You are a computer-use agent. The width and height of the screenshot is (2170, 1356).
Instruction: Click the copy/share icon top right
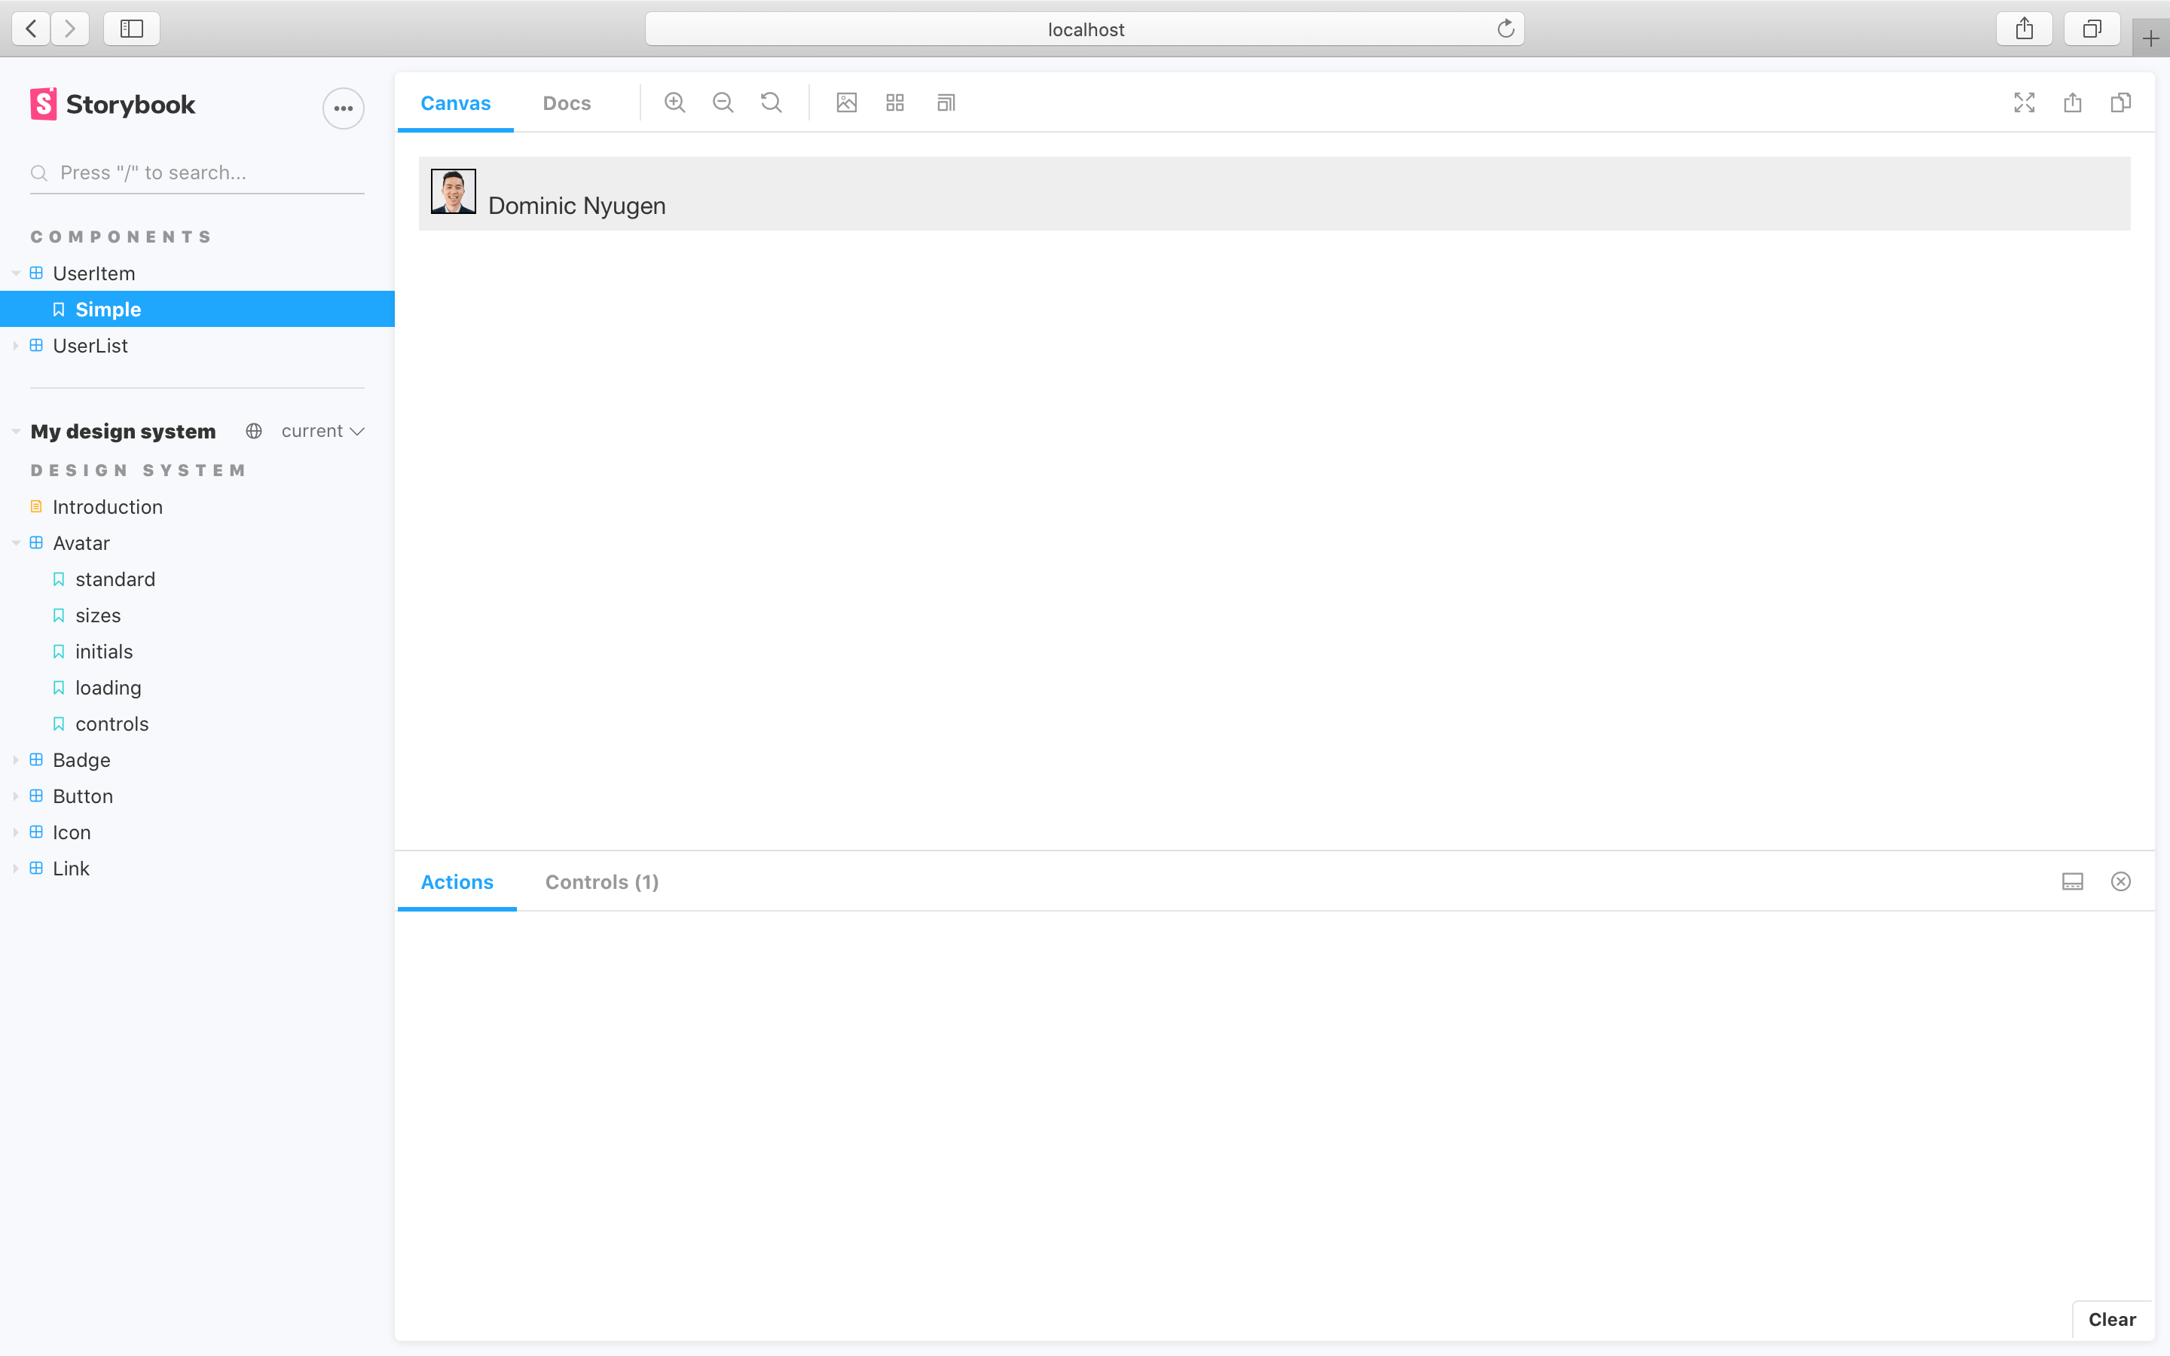coord(2122,102)
